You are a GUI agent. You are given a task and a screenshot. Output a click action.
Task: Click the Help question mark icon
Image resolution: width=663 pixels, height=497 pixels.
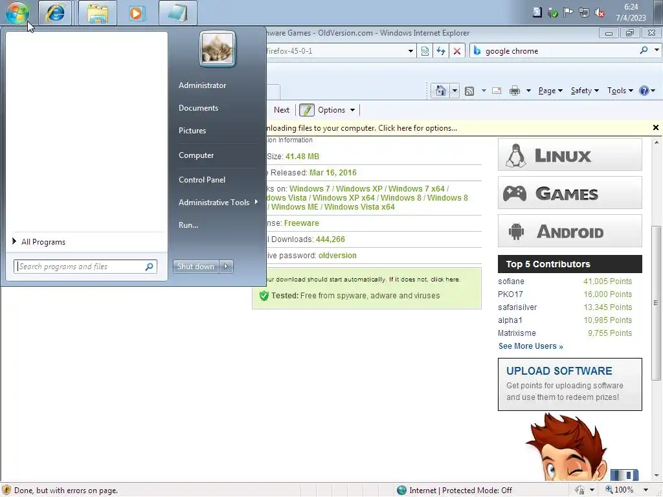(x=644, y=91)
